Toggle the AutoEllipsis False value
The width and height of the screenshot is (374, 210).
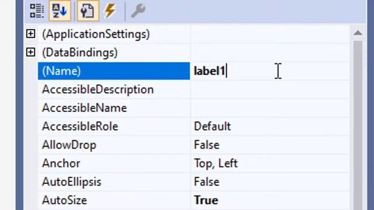click(x=206, y=181)
